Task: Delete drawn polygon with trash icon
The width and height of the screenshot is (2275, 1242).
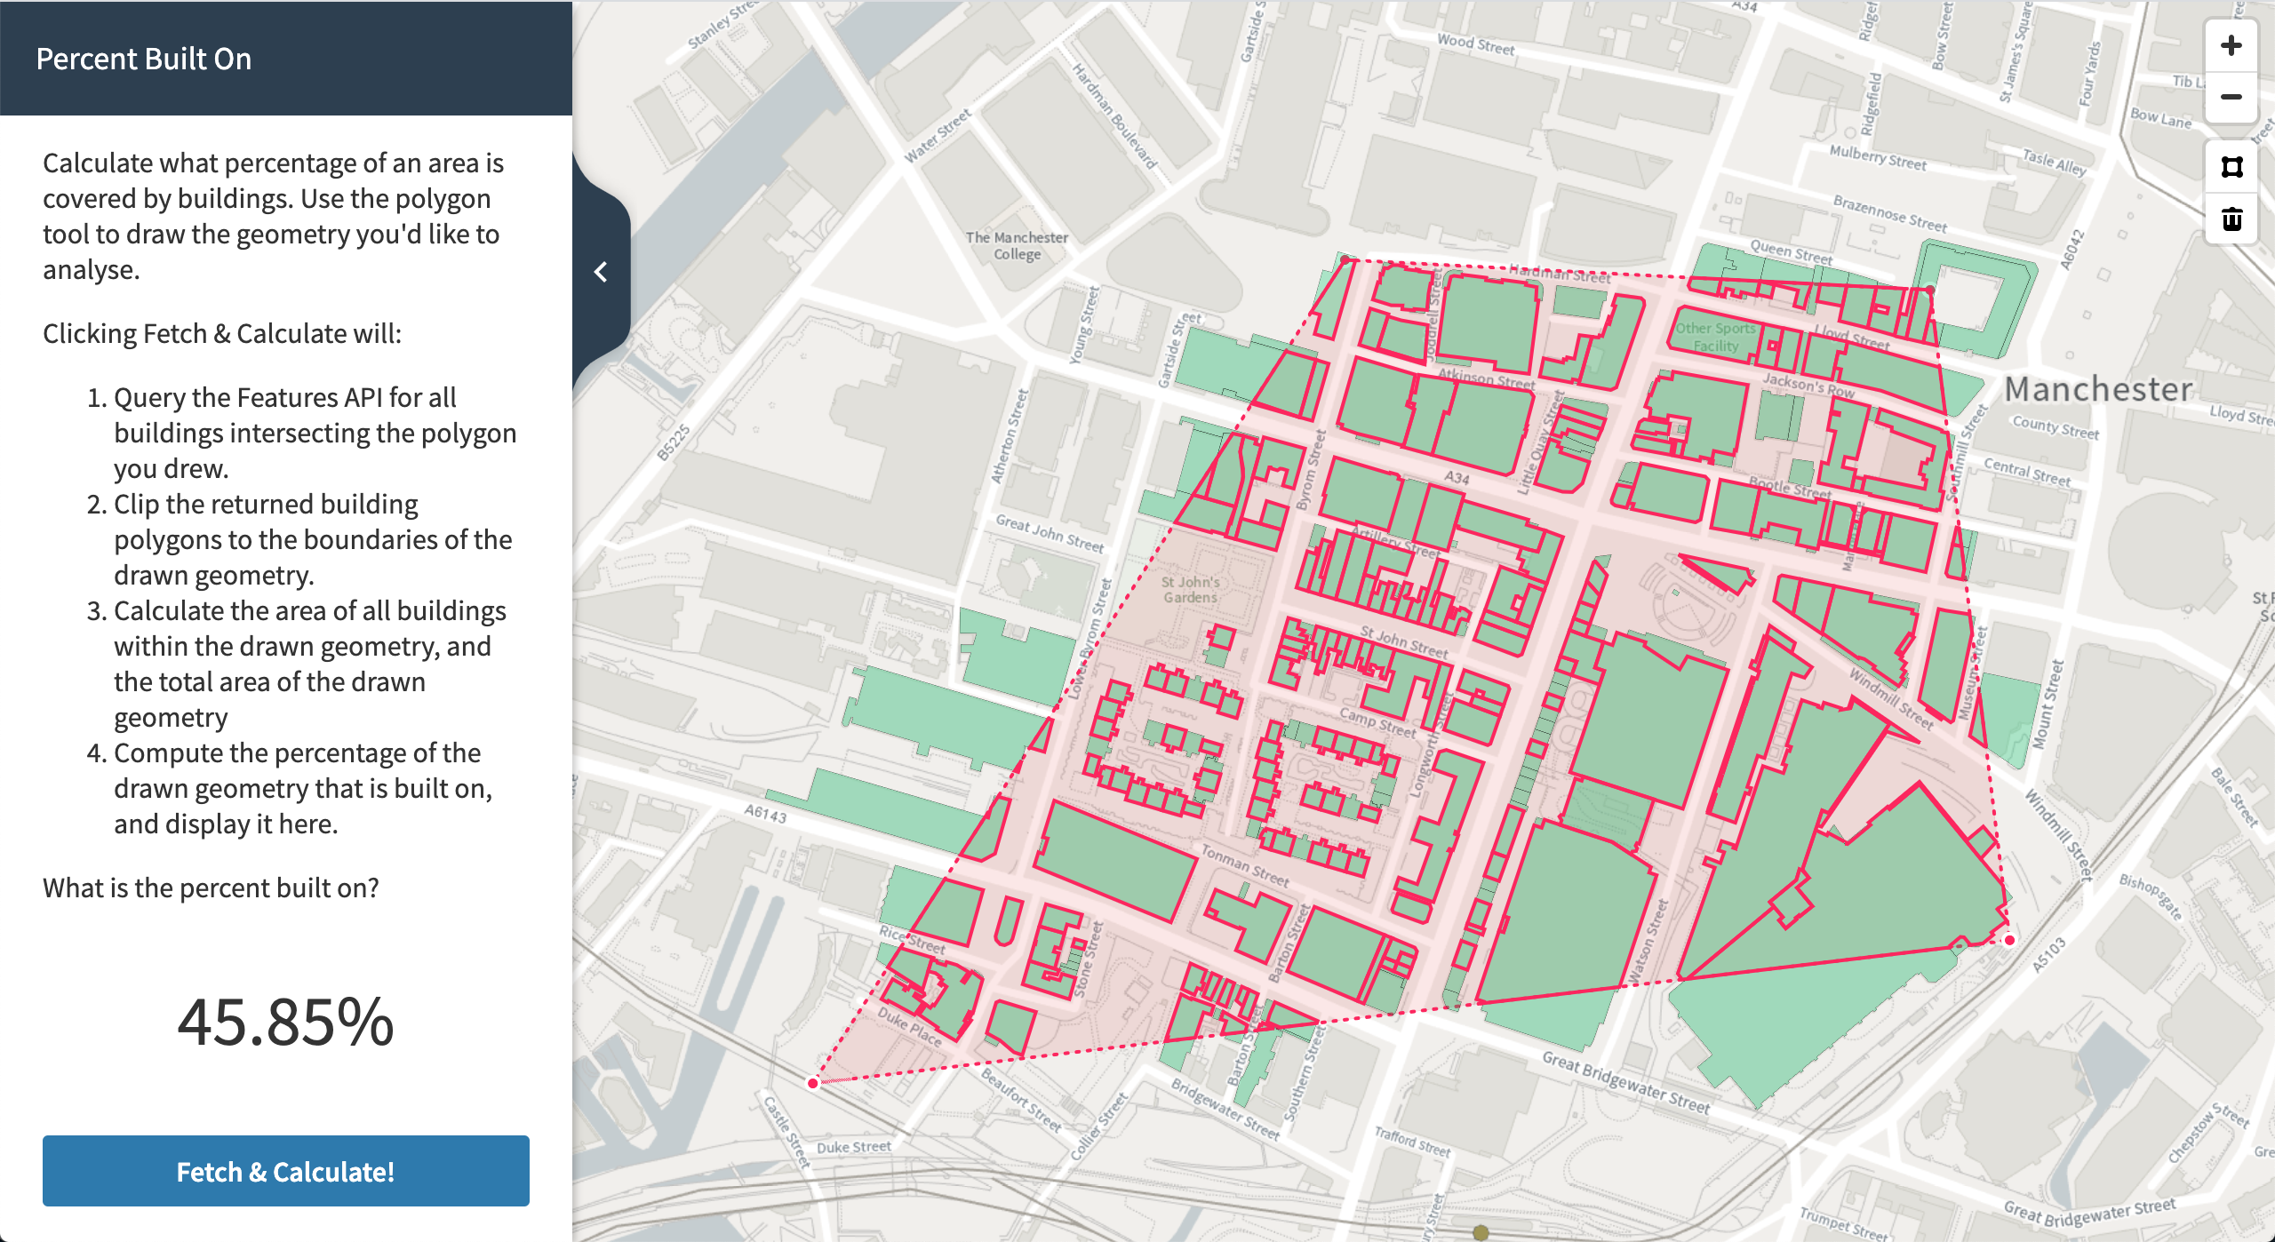Action: (2231, 219)
